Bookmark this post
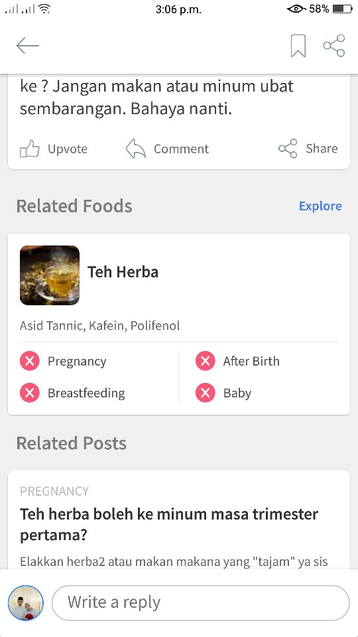This screenshot has width=358, height=637. tap(298, 46)
